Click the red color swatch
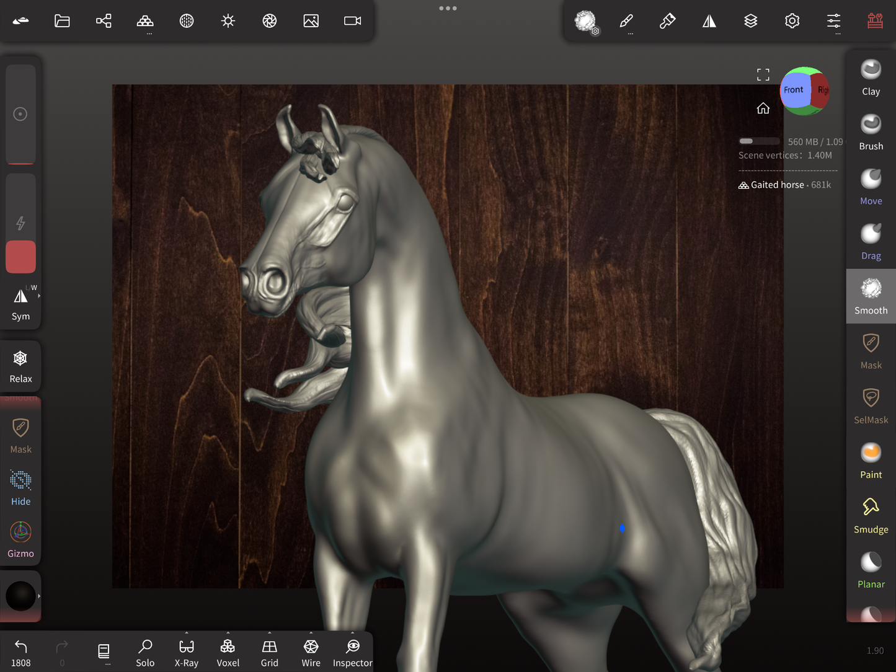 tap(20, 257)
